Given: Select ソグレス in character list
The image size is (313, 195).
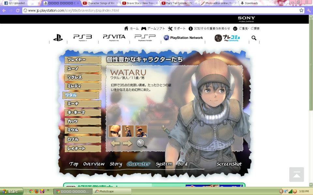Looking at the screenshot, I should coord(83,77).
